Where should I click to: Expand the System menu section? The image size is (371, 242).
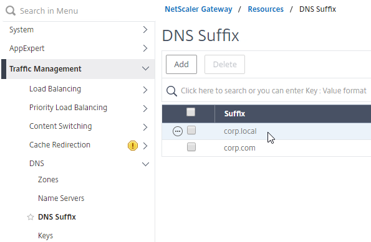145,30
